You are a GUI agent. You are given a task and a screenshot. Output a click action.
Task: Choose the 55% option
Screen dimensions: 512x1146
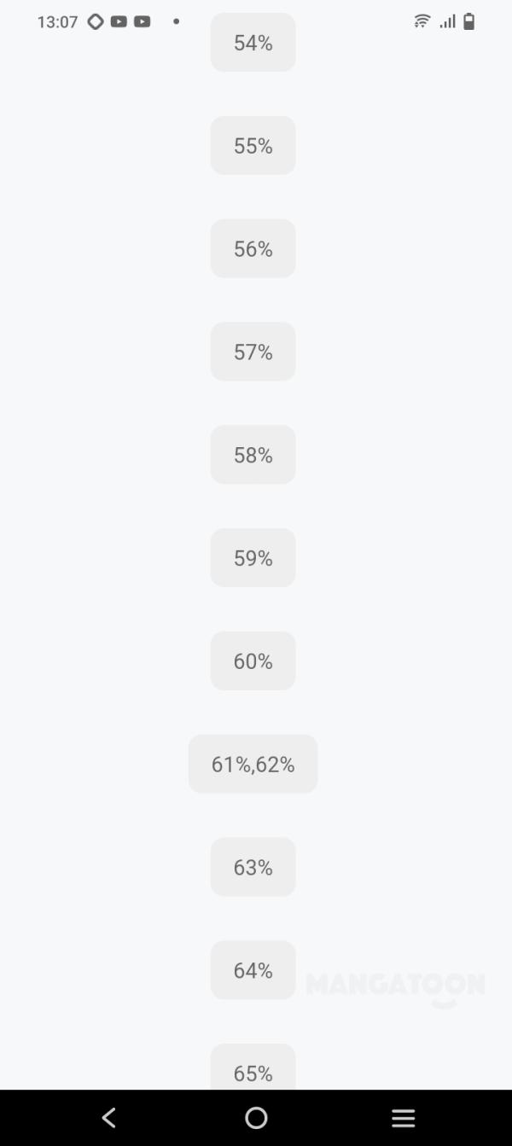click(x=253, y=146)
